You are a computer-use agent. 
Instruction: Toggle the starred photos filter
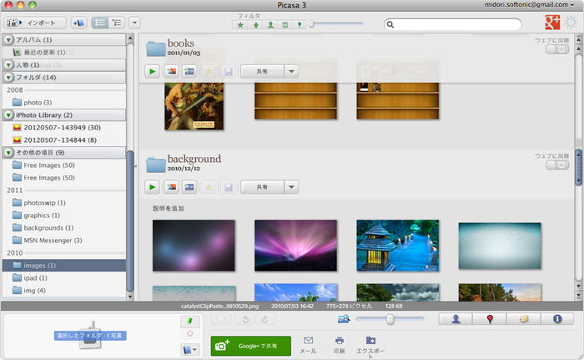coord(240,25)
